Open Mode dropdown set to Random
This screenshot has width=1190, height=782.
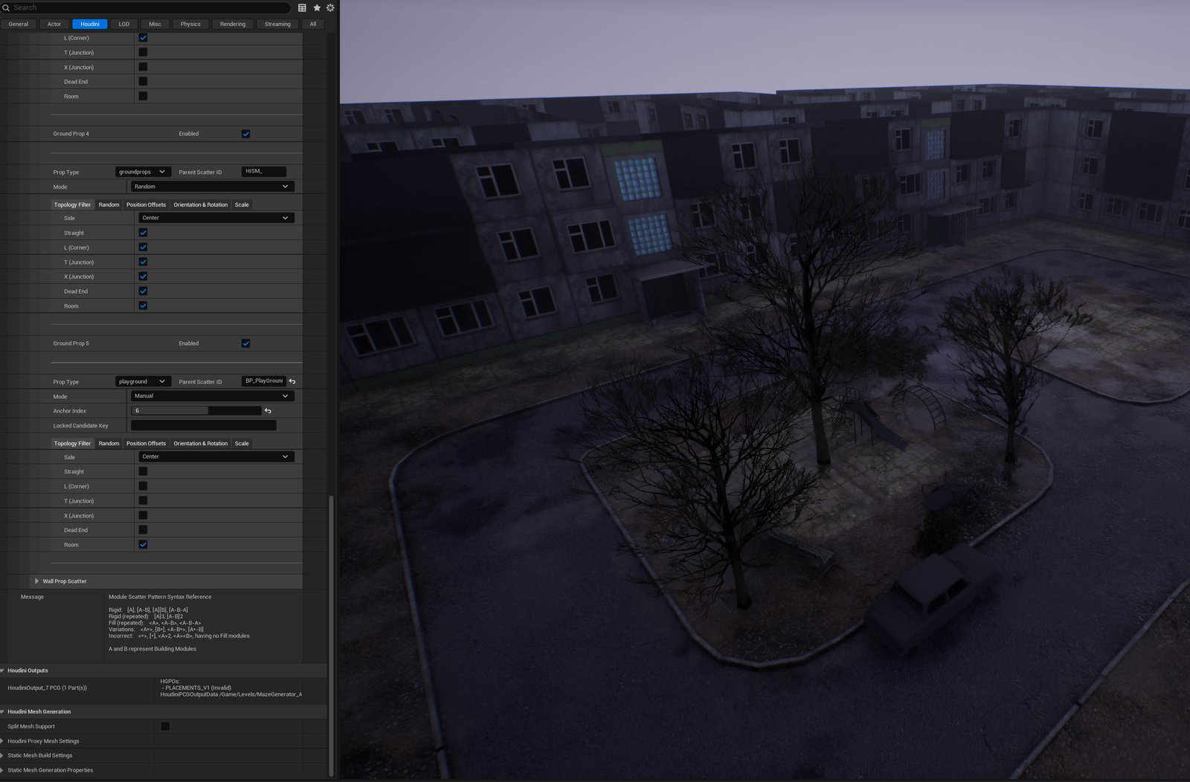click(212, 187)
